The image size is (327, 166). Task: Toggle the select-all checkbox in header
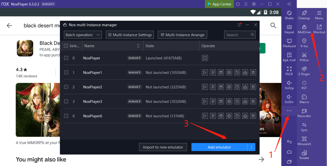click(x=66, y=46)
